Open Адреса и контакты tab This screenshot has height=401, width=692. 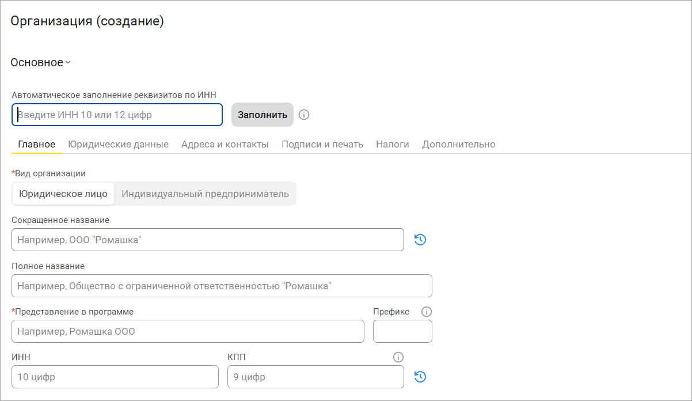(225, 144)
